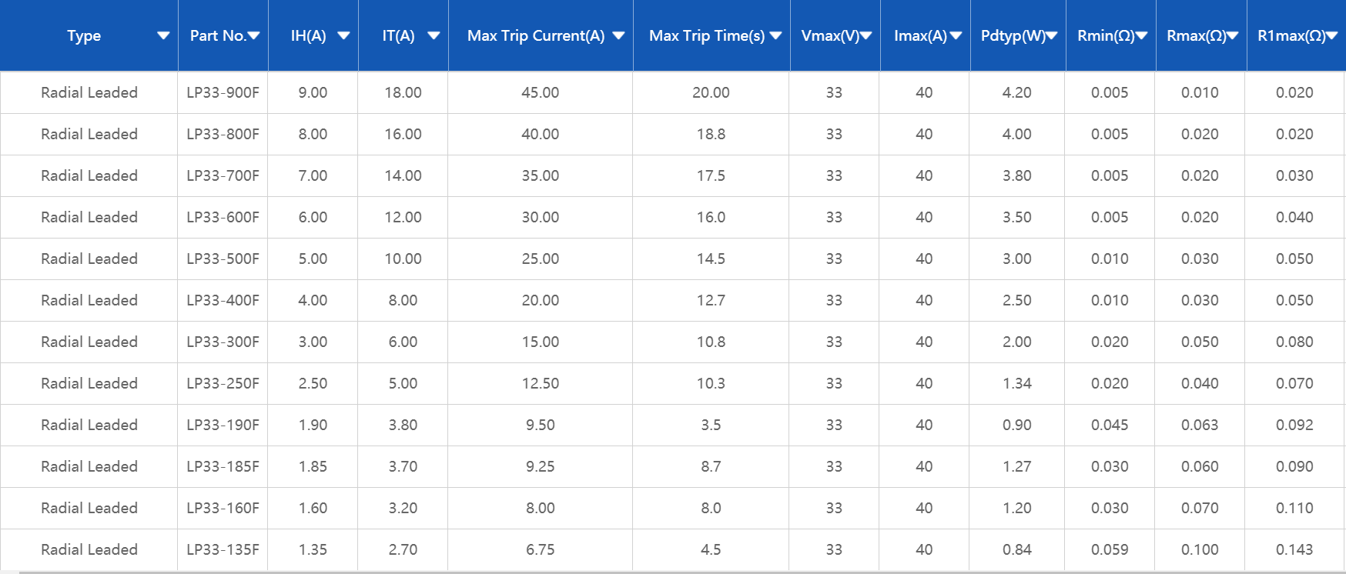
Task: Click part LP33-135F in the table
Action: [223, 549]
